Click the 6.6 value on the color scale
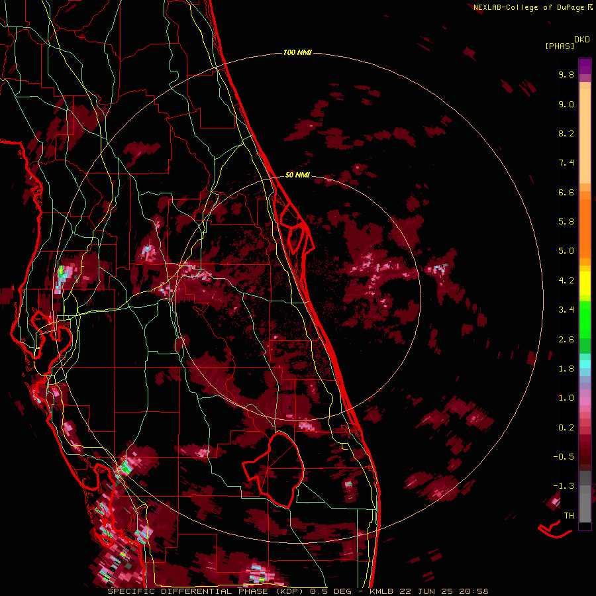 pos(566,192)
